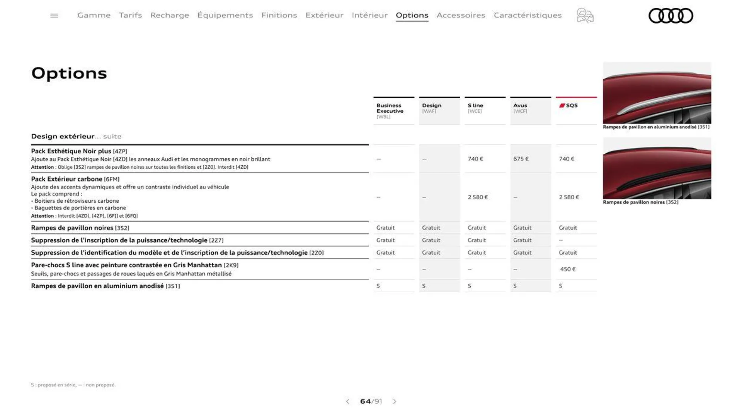Viewport: 742px width, 417px height.
Task: Click the Options page heading
Action: click(69, 73)
